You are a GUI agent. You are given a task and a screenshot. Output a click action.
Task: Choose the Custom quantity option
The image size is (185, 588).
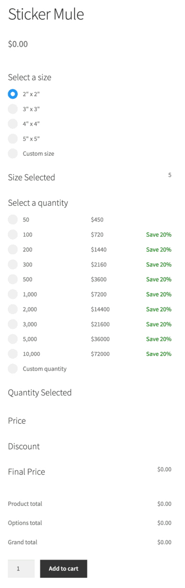pyautogui.click(x=13, y=369)
